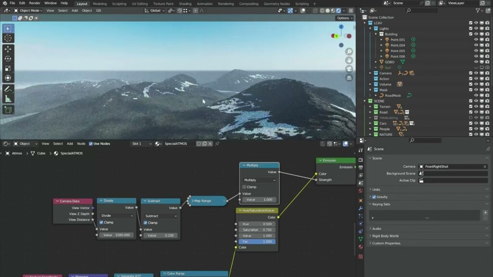
Task: Open the Object properties tab
Action: pyautogui.click(x=361, y=201)
